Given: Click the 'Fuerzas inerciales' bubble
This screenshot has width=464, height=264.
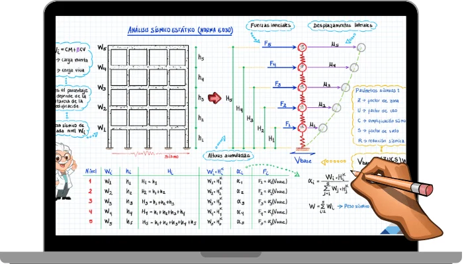Looking at the screenshot, I should coord(271,26).
